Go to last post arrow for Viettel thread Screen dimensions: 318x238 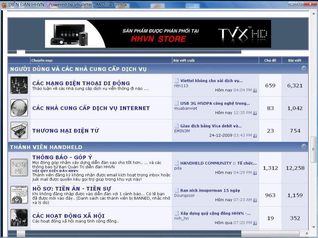(255, 90)
